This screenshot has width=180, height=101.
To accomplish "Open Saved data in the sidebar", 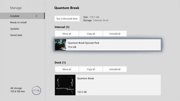I will tap(16, 35).
